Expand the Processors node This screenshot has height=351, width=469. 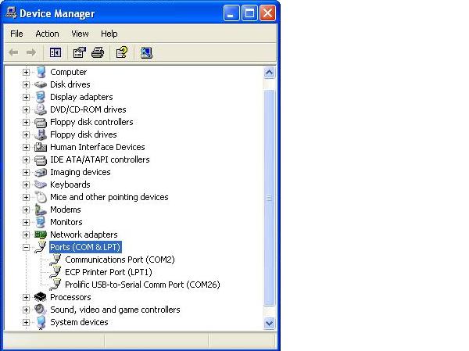(x=26, y=297)
